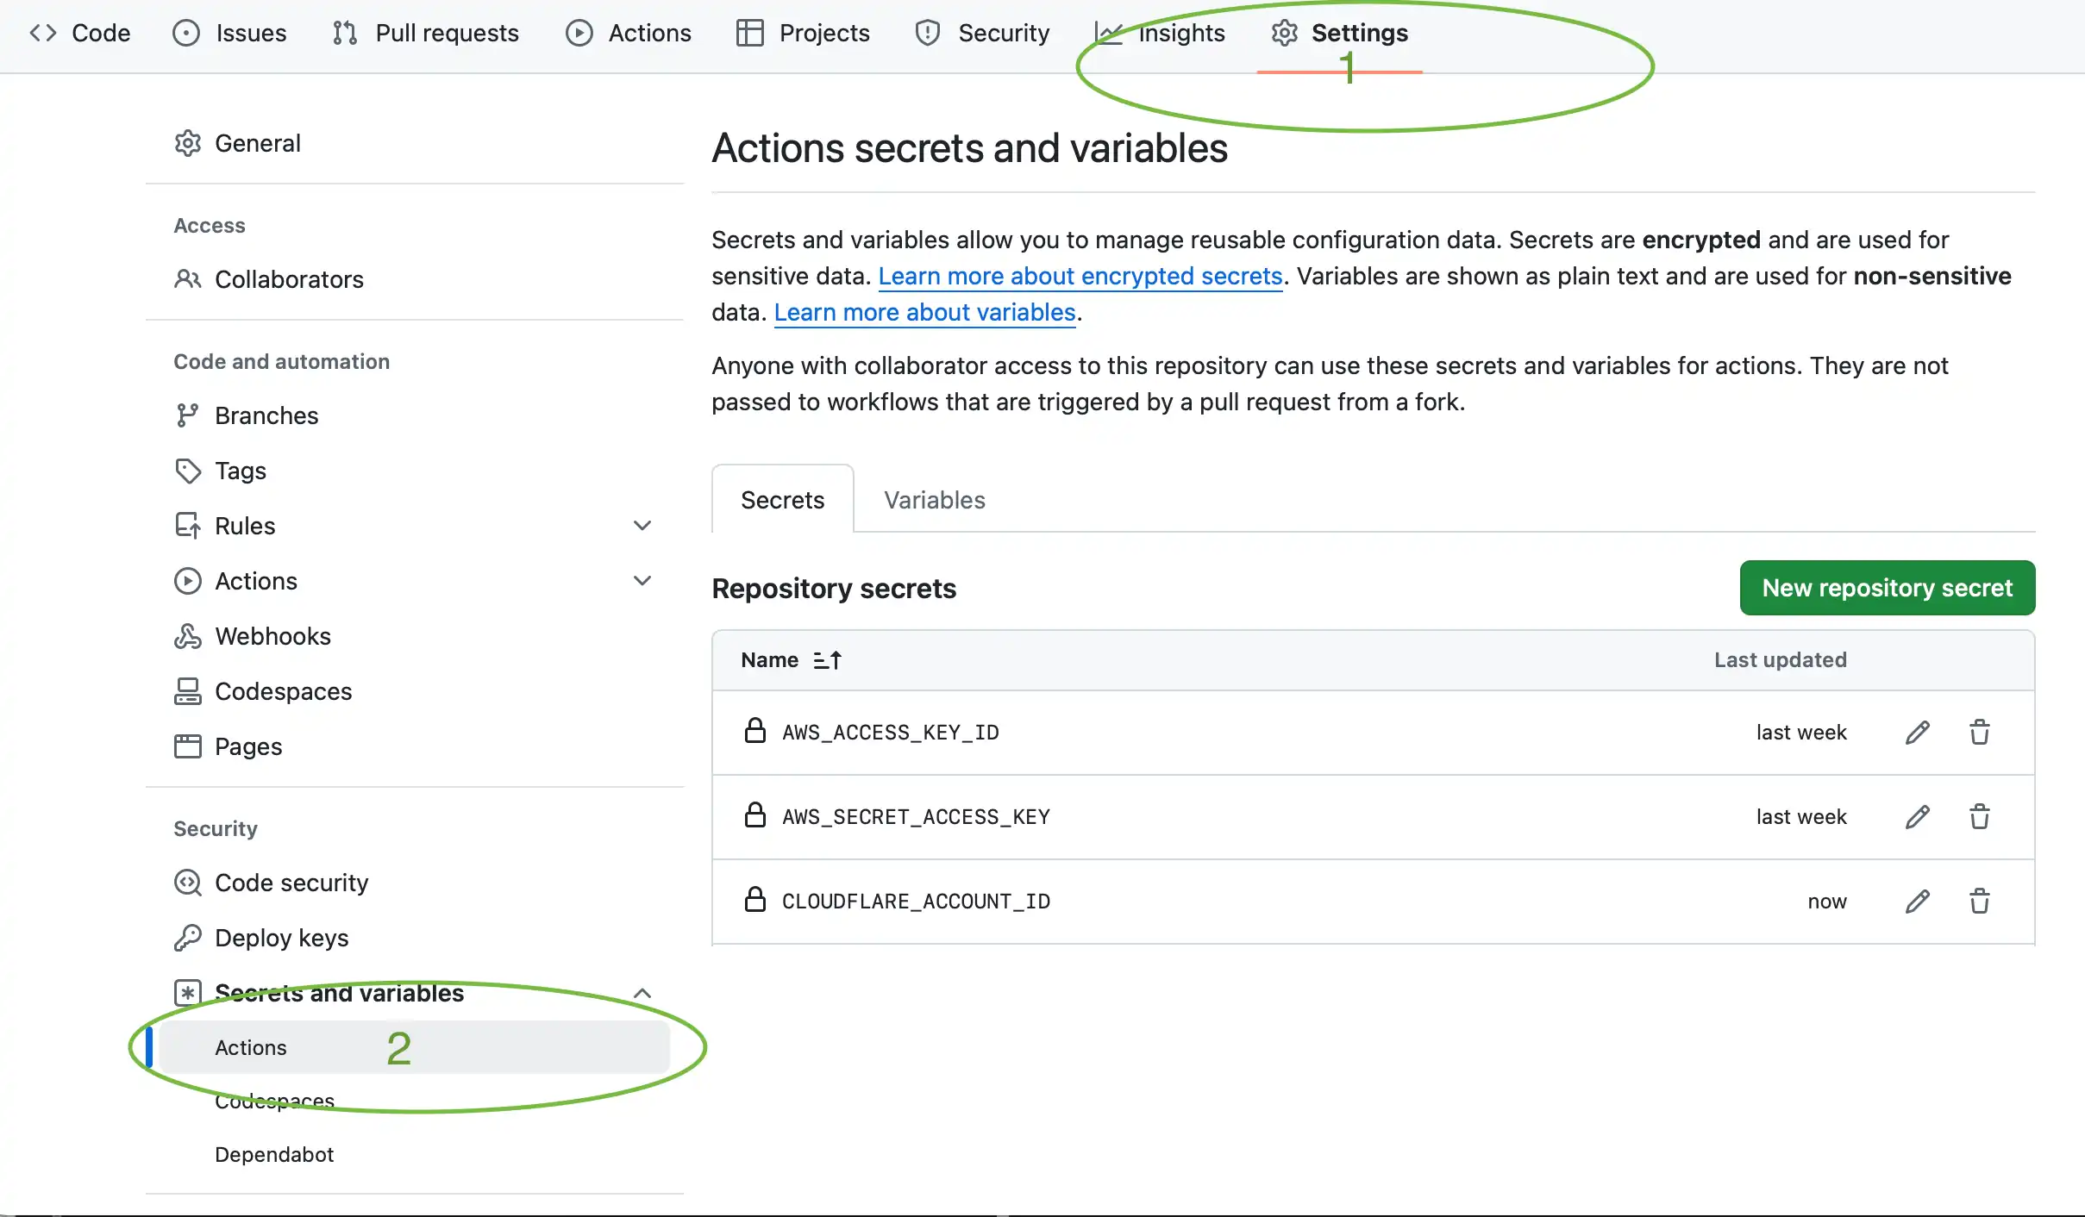
Task: Click the lock icon for AWS_SECRET_ACCESS_KEY
Action: click(x=754, y=814)
